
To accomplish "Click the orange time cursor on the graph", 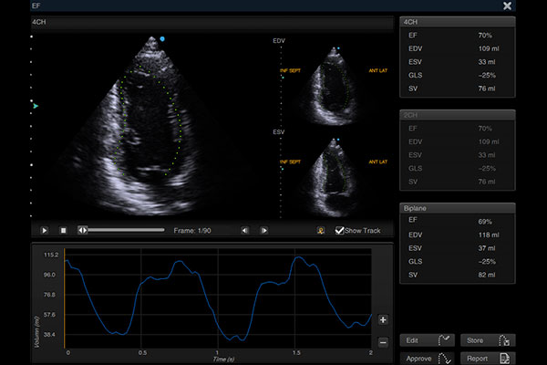I will (65, 298).
